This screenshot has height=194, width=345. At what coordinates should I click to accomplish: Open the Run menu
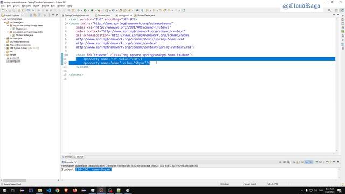(x=53, y=6)
